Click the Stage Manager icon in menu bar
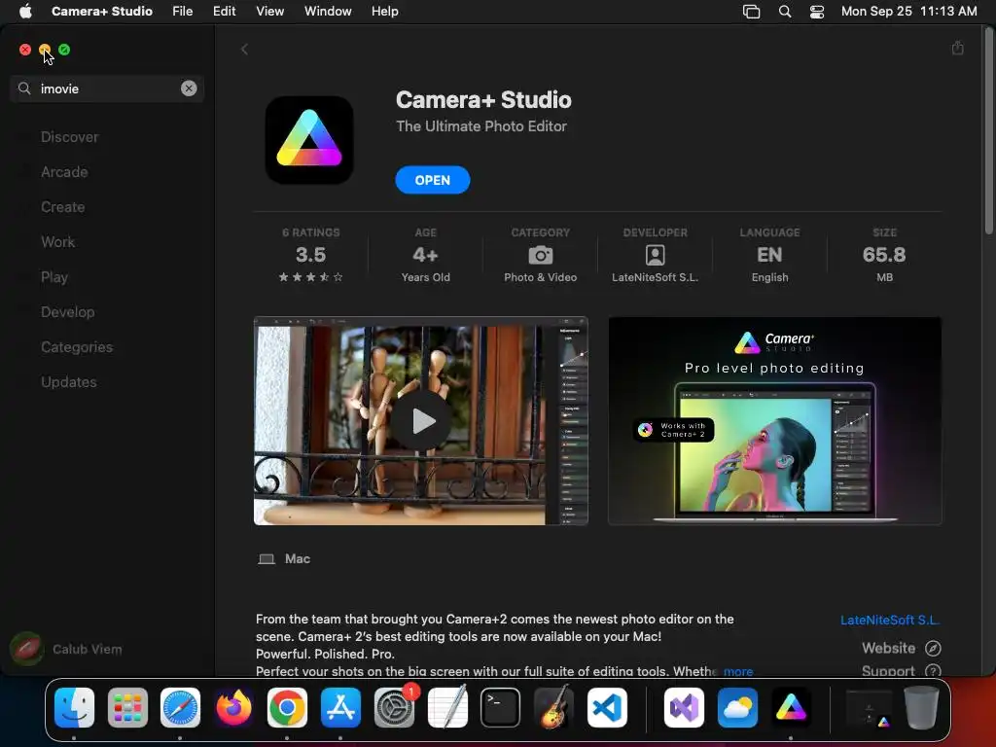 pyautogui.click(x=752, y=11)
